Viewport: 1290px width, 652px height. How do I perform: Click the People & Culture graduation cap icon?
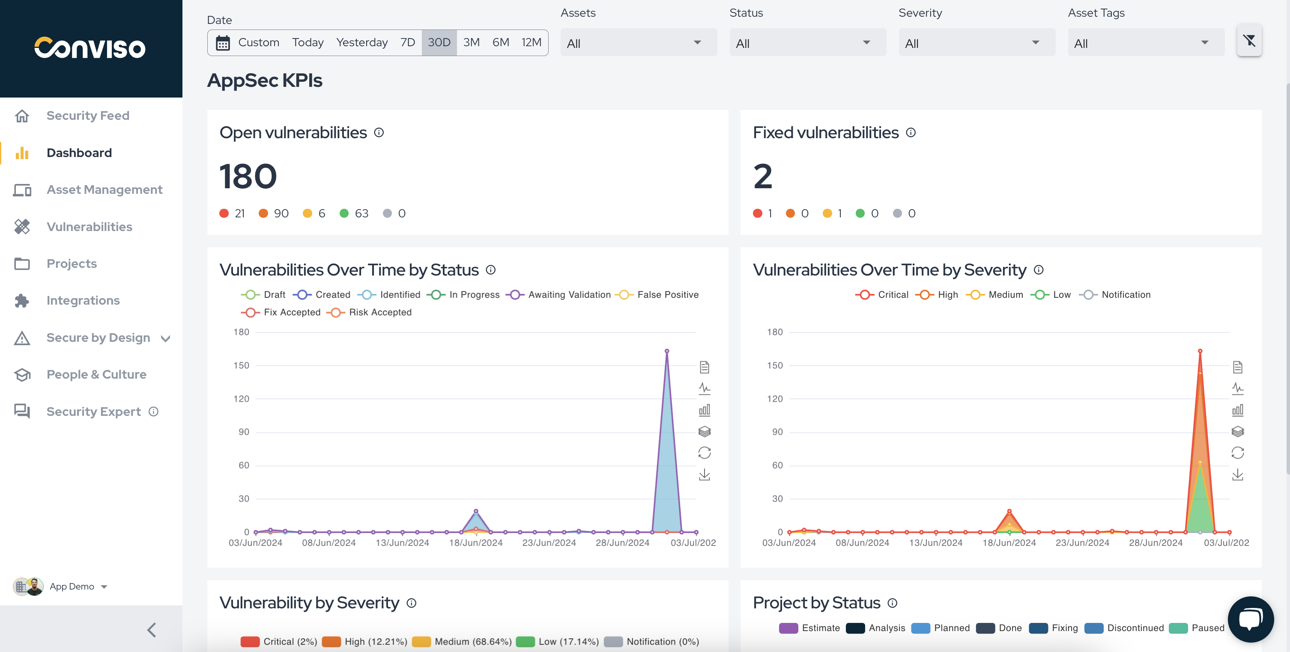[x=22, y=374]
